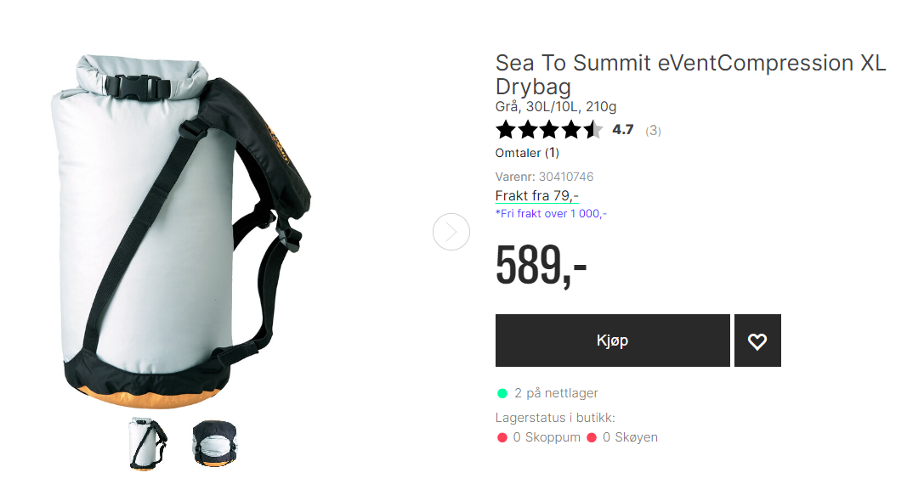Screen dimensions: 907x484
Task: Click the green online stock indicator
Action: click(x=502, y=393)
